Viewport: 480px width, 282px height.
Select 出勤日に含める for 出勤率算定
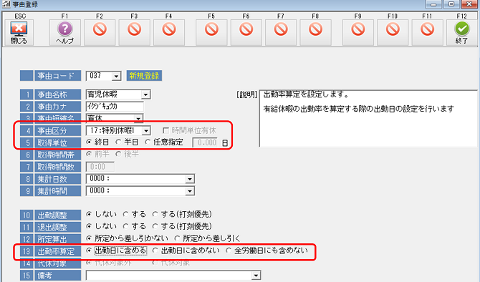[89, 251]
